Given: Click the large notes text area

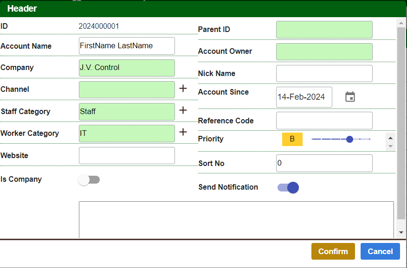Looking at the screenshot, I should pos(236,219).
